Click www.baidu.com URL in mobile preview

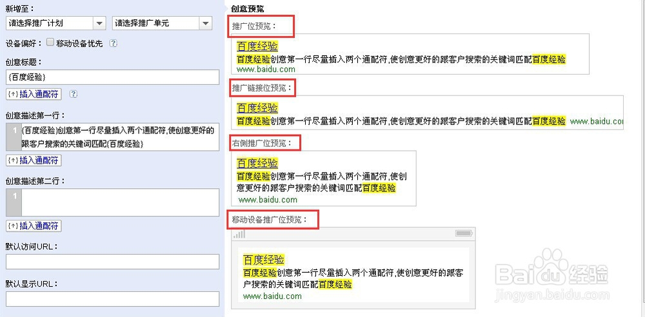pos(272,296)
